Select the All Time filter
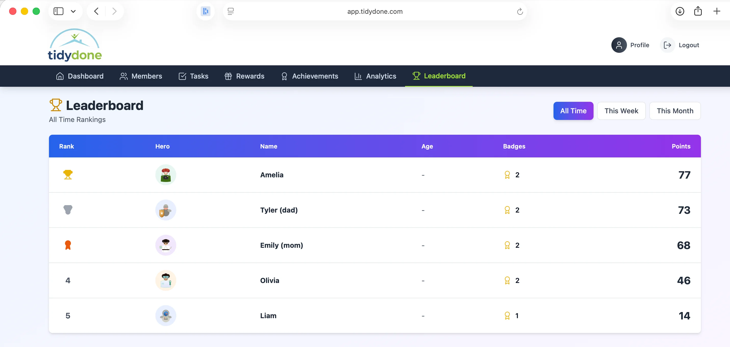 [573, 111]
